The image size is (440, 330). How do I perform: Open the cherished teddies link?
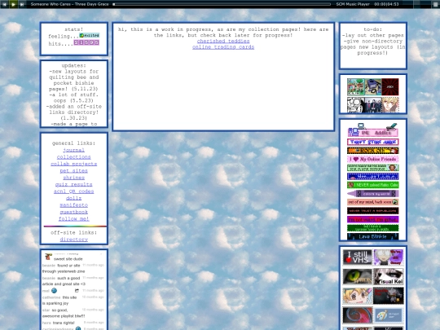point(223,41)
